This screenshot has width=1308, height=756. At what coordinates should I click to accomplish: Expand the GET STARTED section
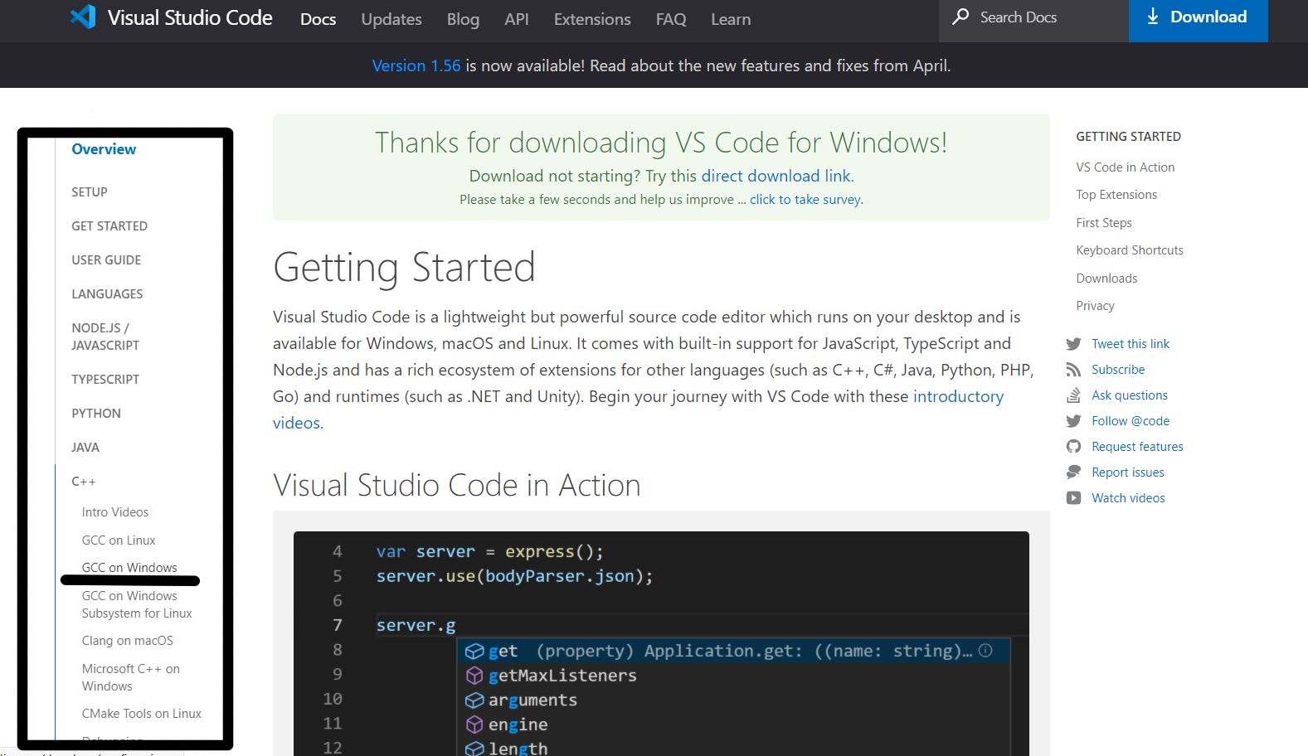pyautogui.click(x=109, y=226)
